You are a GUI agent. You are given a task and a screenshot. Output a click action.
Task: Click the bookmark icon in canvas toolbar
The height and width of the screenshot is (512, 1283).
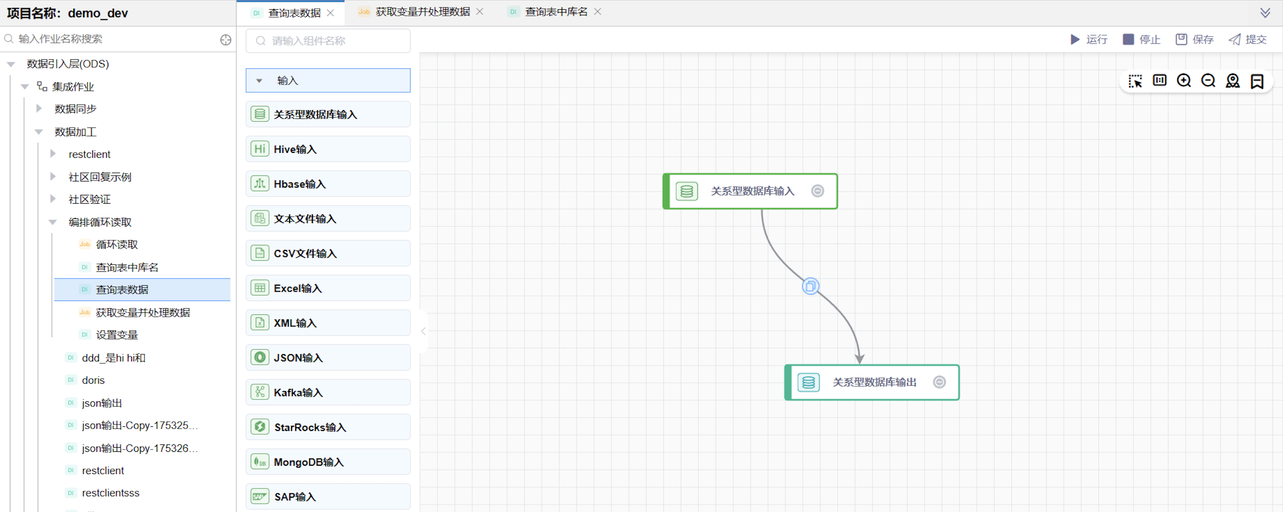[1257, 81]
